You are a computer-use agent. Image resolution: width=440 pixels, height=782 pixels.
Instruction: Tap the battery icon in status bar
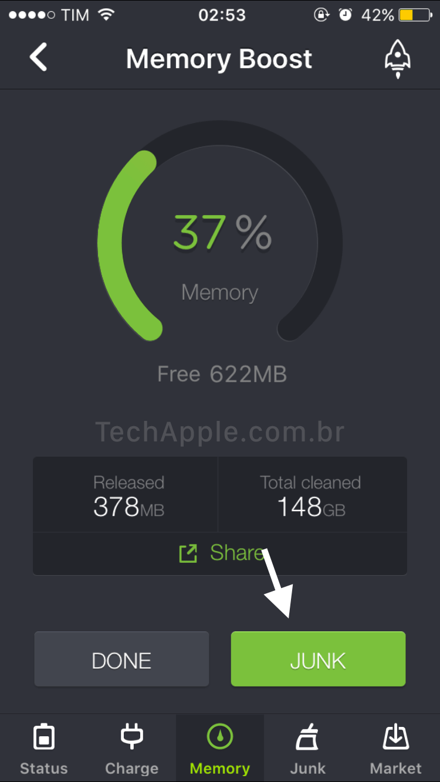pos(415,15)
